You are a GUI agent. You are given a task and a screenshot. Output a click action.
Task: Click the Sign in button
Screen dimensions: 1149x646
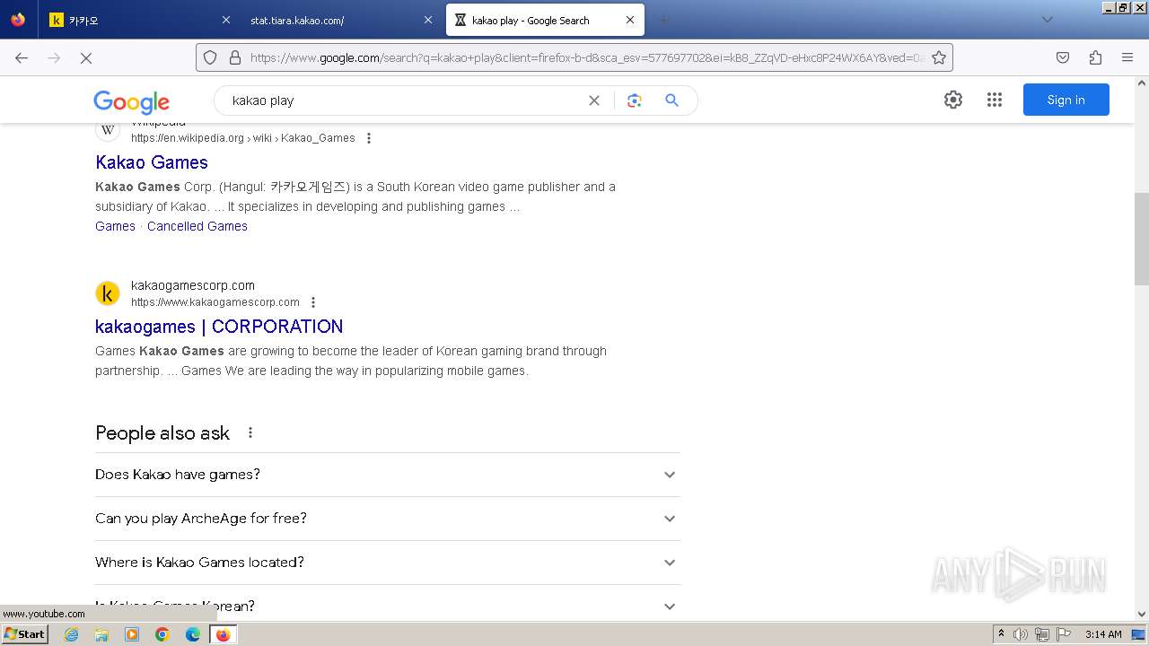(x=1066, y=100)
